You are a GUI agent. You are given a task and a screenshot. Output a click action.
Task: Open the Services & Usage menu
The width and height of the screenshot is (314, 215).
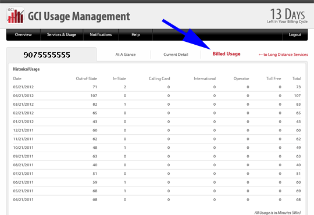click(62, 35)
